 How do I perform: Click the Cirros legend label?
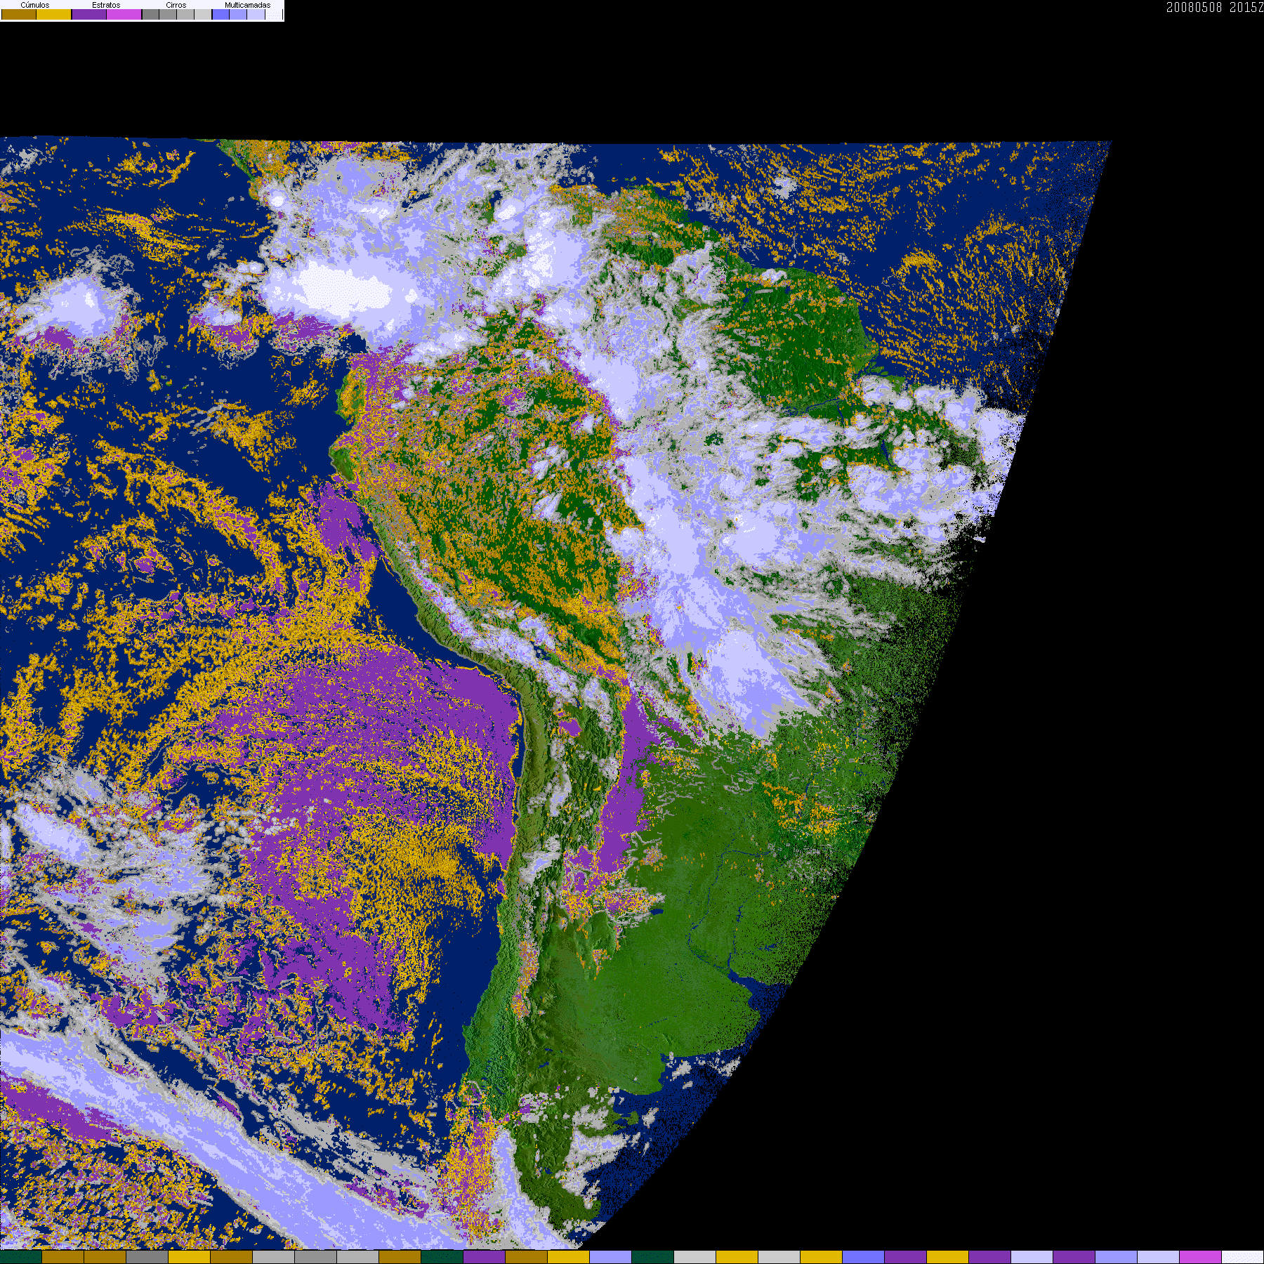click(x=176, y=5)
